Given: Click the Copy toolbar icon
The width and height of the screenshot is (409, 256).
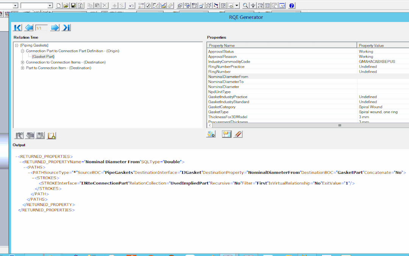Looking at the screenshot, I should click(x=90, y=5).
